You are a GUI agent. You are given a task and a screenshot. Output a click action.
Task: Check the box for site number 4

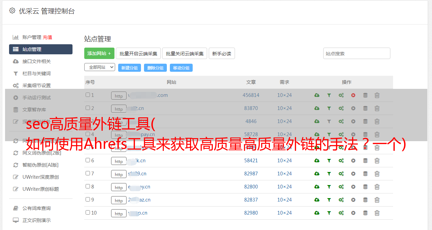pyautogui.click(x=88, y=134)
